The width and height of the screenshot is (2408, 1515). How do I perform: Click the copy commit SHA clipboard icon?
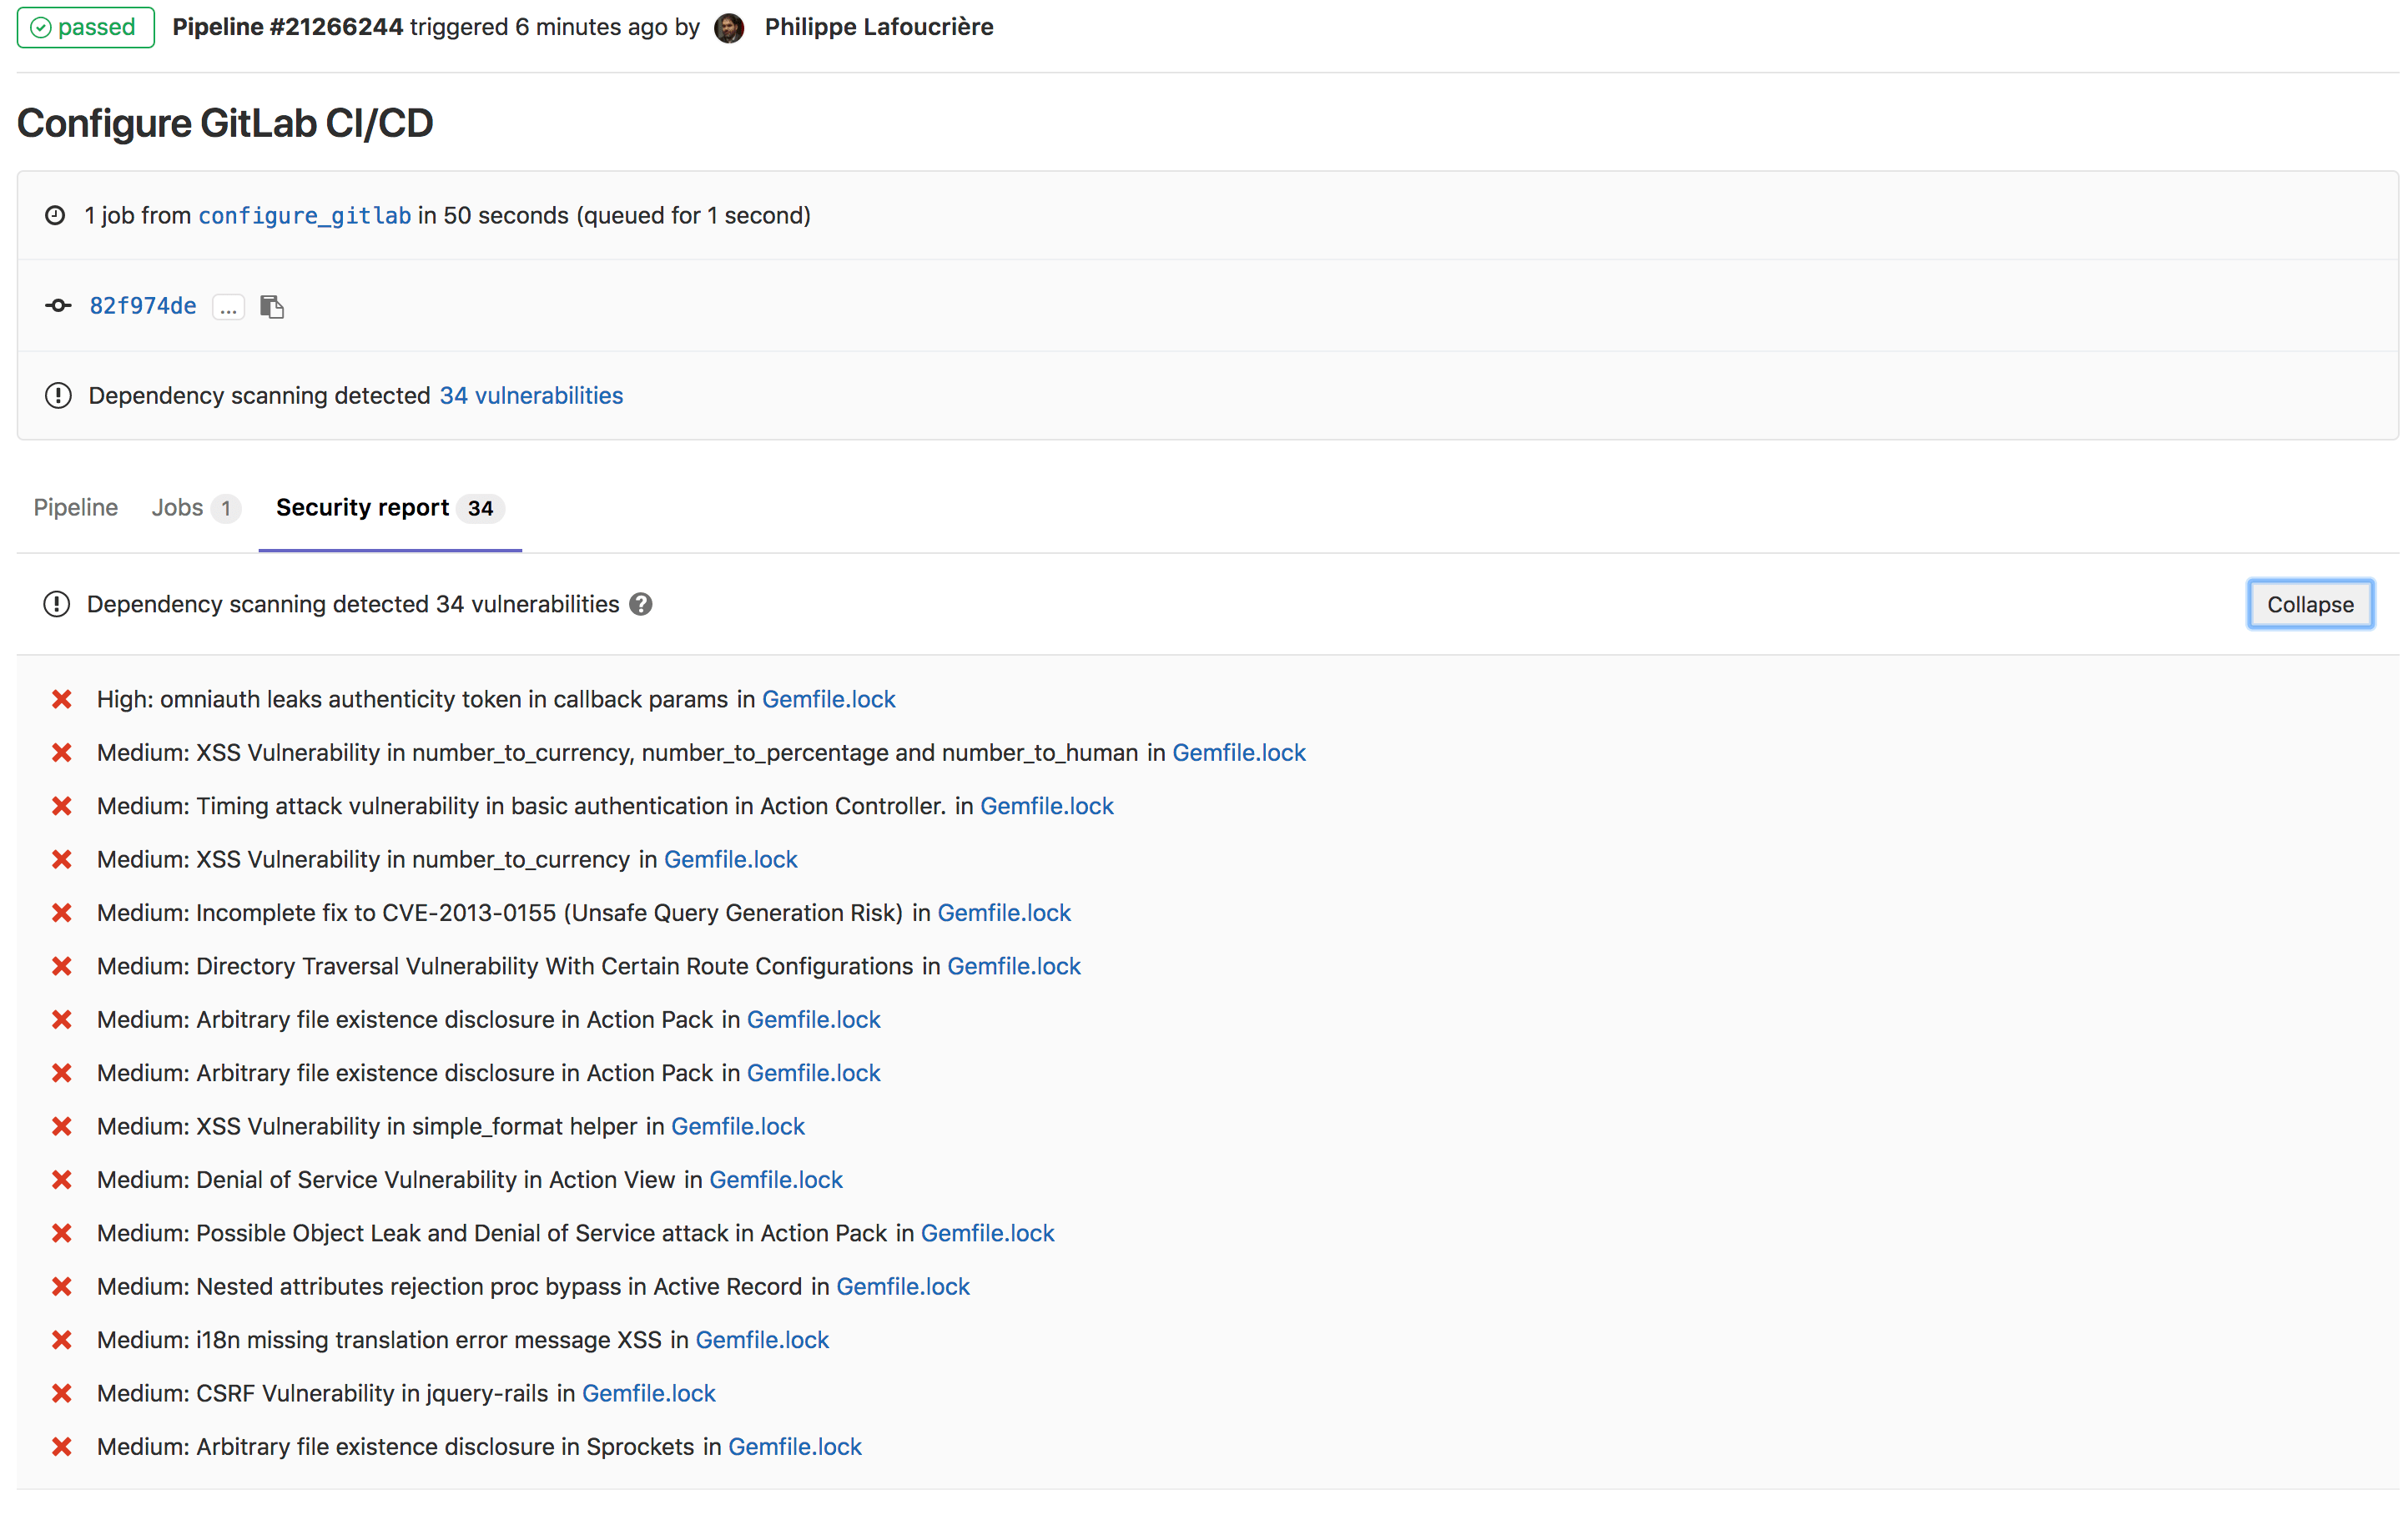(272, 306)
